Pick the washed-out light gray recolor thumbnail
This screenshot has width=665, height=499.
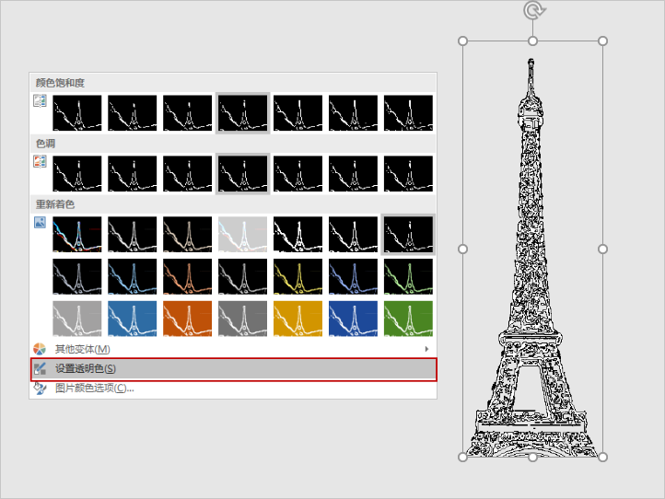tap(242, 235)
